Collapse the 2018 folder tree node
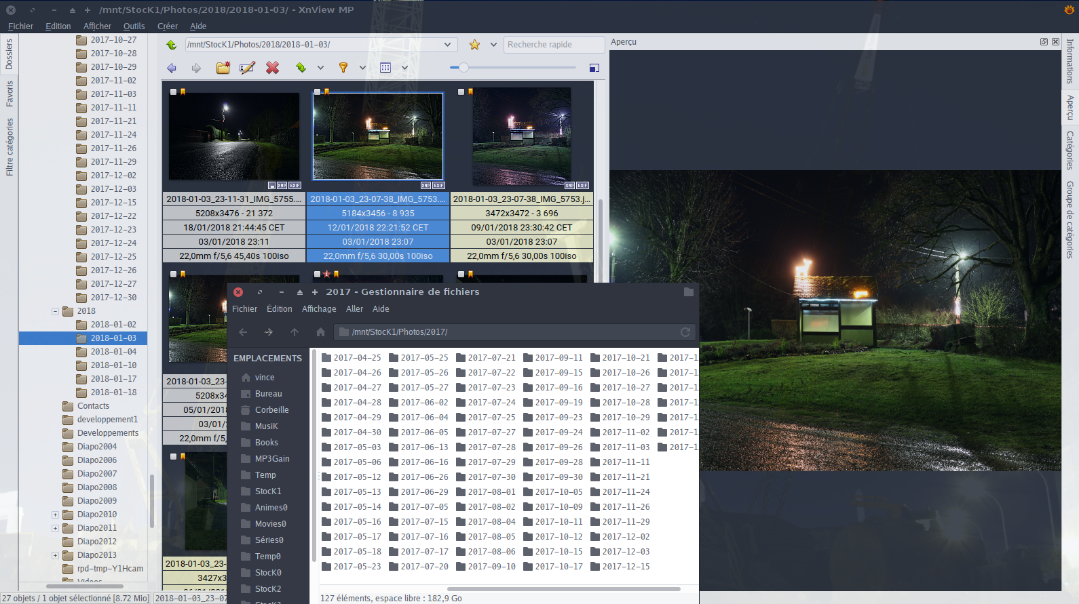Image resolution: width=1079 pixels, height=604 pixels. 55,311
